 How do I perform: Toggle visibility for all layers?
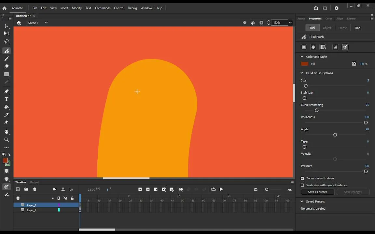click(x=65, y=198)
